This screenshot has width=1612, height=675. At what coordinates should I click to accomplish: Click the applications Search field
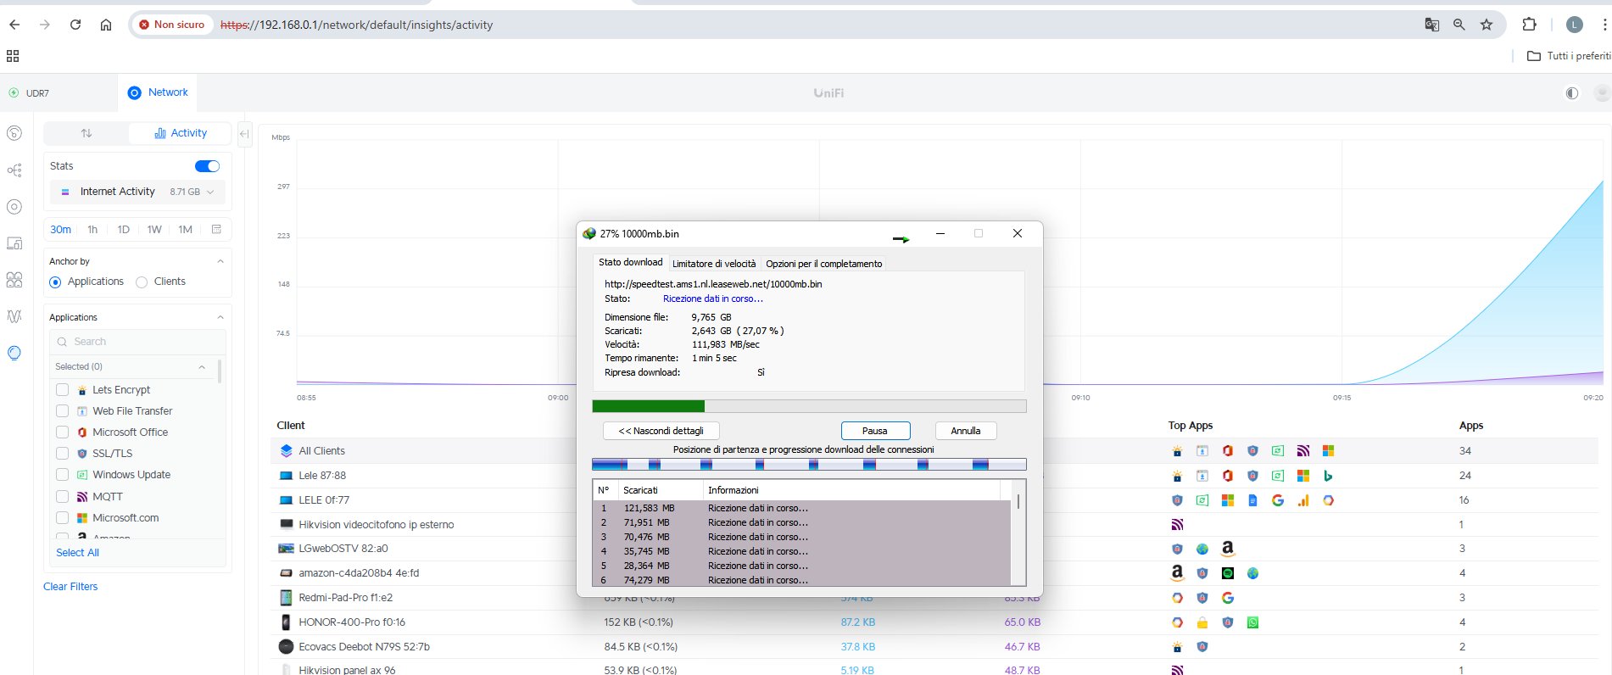(x=136, y=342)
